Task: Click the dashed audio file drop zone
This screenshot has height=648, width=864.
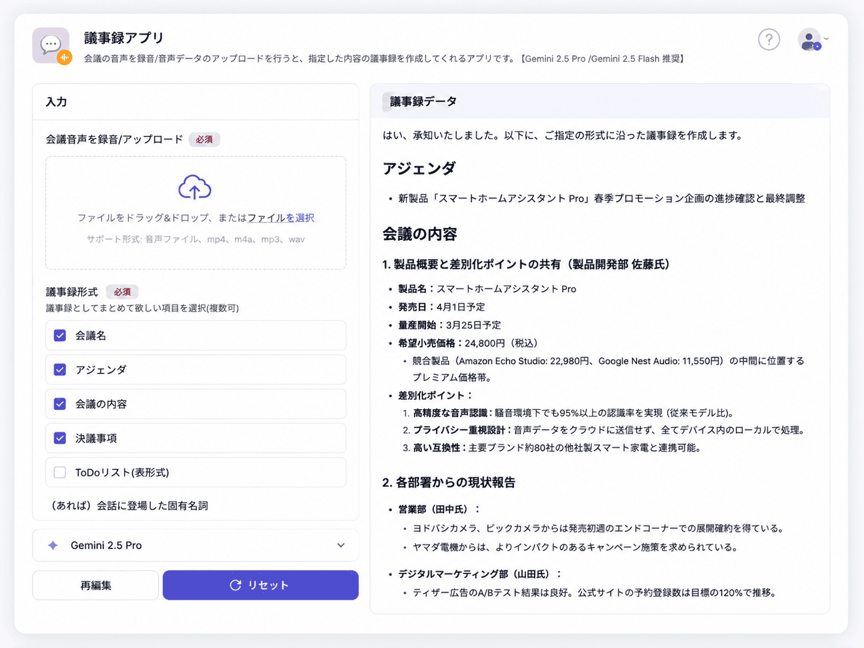Action: coord(196,213)
